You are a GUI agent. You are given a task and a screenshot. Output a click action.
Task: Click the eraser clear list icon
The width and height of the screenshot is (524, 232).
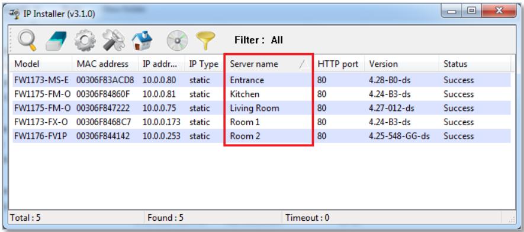point(56,41)
